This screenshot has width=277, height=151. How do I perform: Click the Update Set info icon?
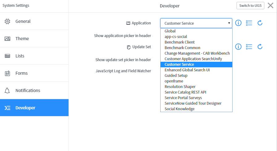pyautogui.click(x=238, y=47)
